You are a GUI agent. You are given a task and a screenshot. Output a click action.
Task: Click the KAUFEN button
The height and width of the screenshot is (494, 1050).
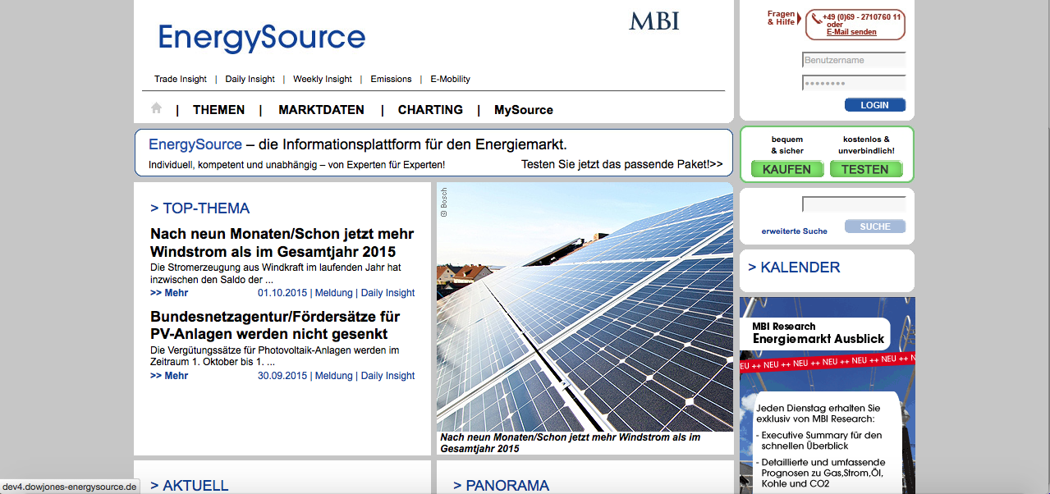(786, 169)
